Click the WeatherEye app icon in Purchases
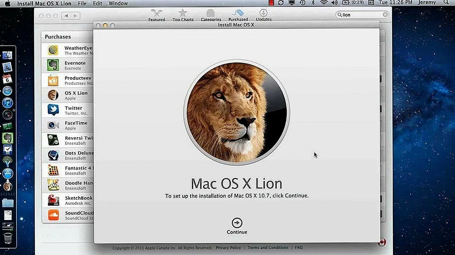The height and width of the screenshot is (255, 455). pos(53,50)
